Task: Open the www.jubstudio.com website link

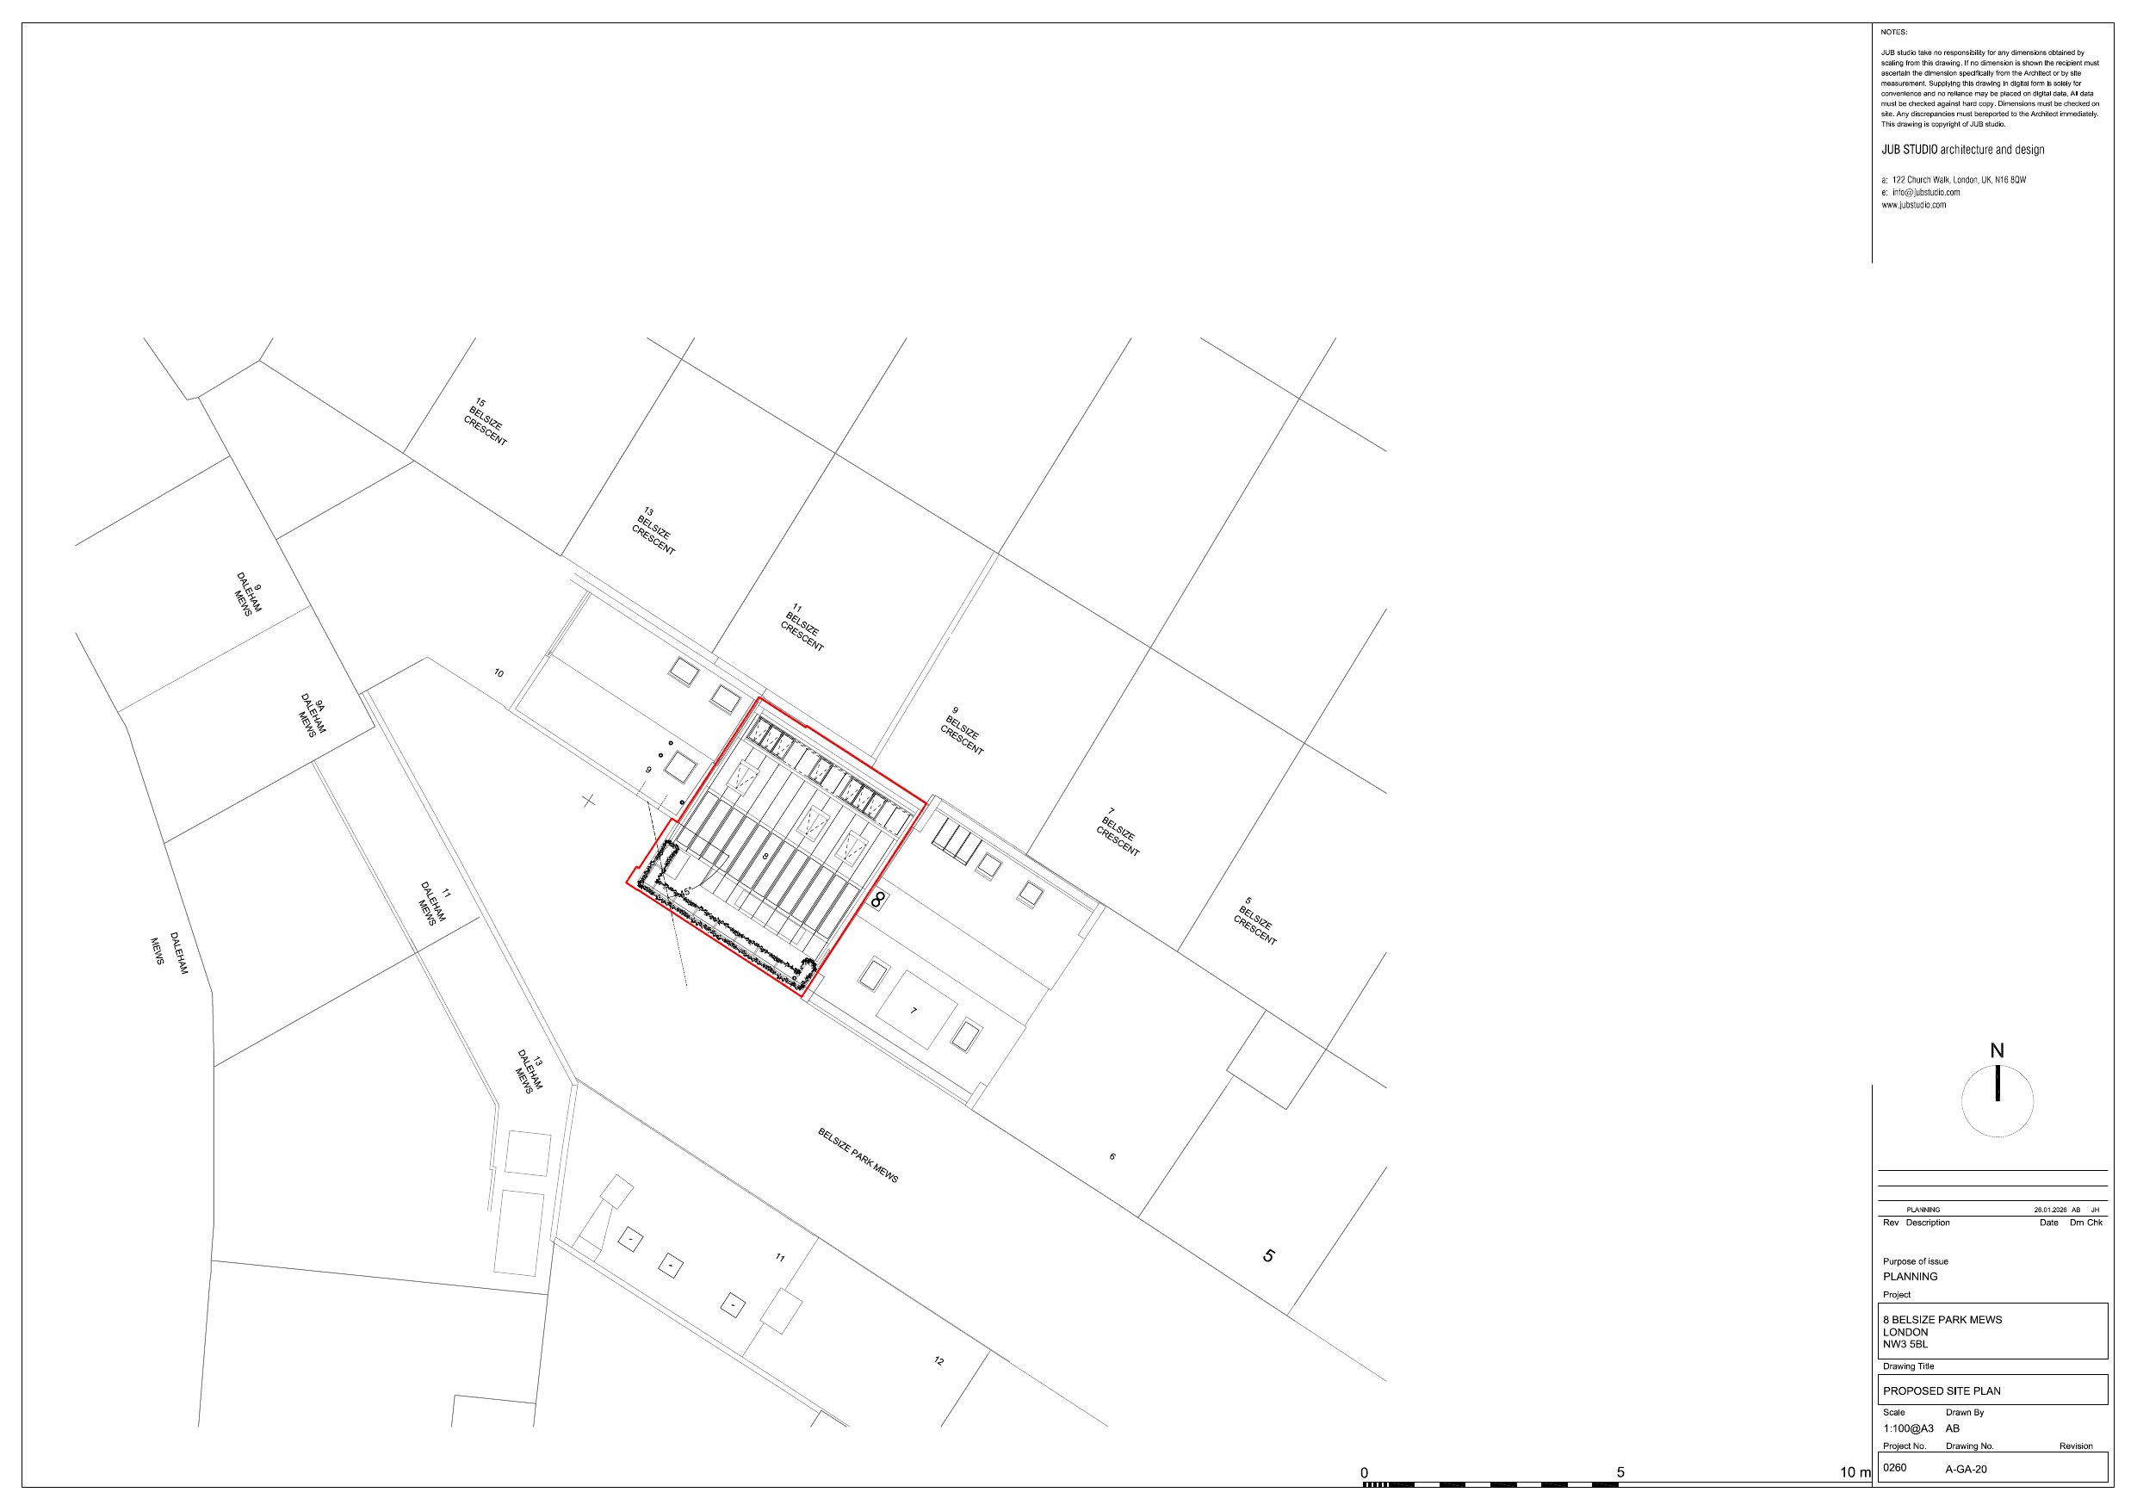Action: (1914, 205)
